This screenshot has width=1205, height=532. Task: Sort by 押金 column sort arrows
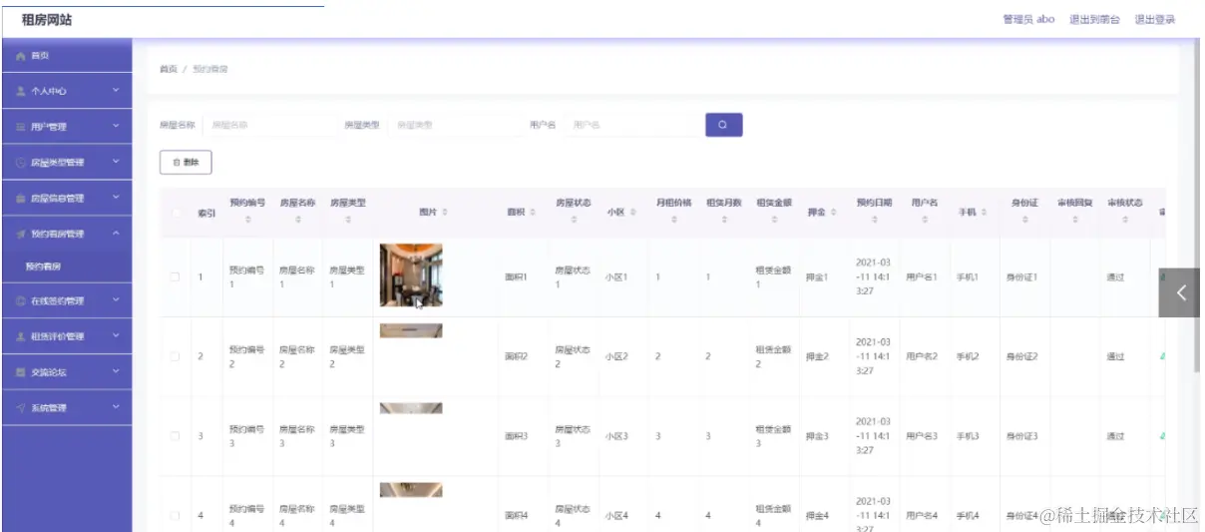(833, 212)
